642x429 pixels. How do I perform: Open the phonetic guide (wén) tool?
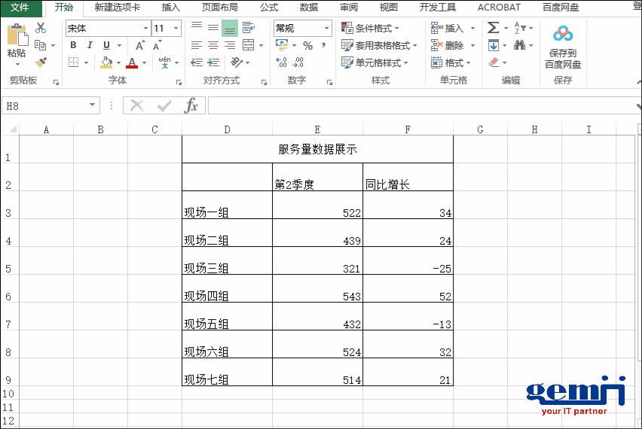point(164,62)
